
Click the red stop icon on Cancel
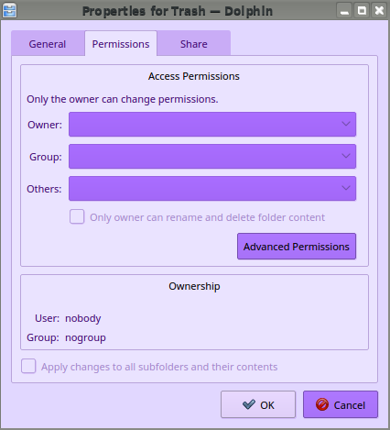(322, 404)
